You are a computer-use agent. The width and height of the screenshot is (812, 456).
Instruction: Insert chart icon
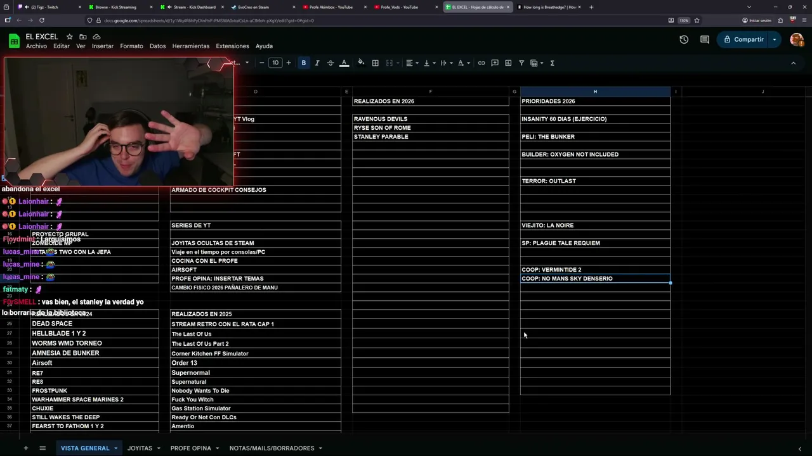click(x=508, y=63)
